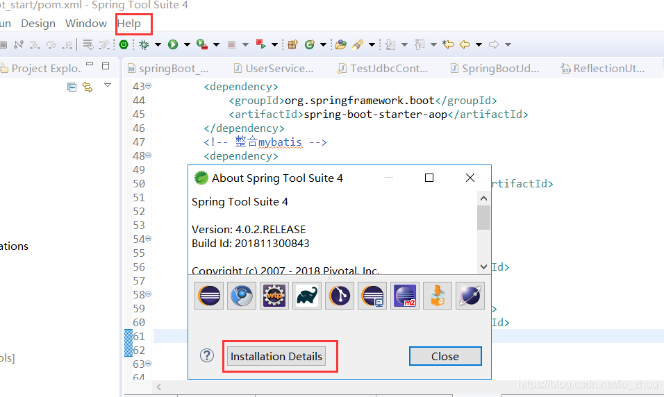Open the Project Explorer view menu triangle
The width and height of the screenshot is (664, 397).
[x=108, y=85]
